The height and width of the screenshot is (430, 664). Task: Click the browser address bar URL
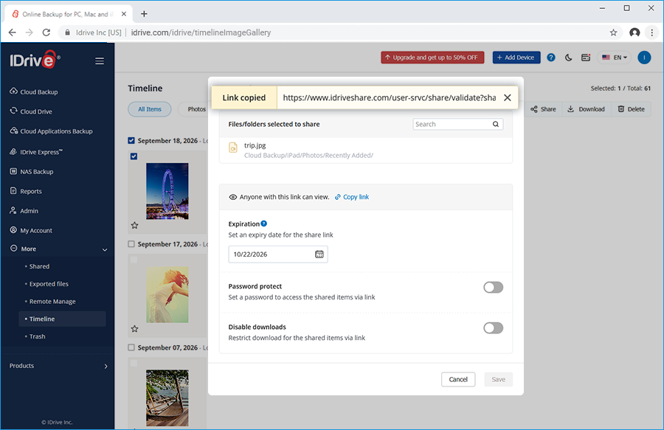point(201,32)
